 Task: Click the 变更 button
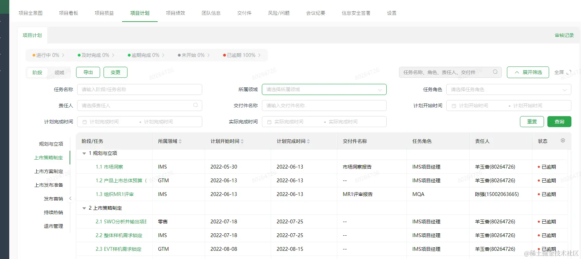pos(116,72)
